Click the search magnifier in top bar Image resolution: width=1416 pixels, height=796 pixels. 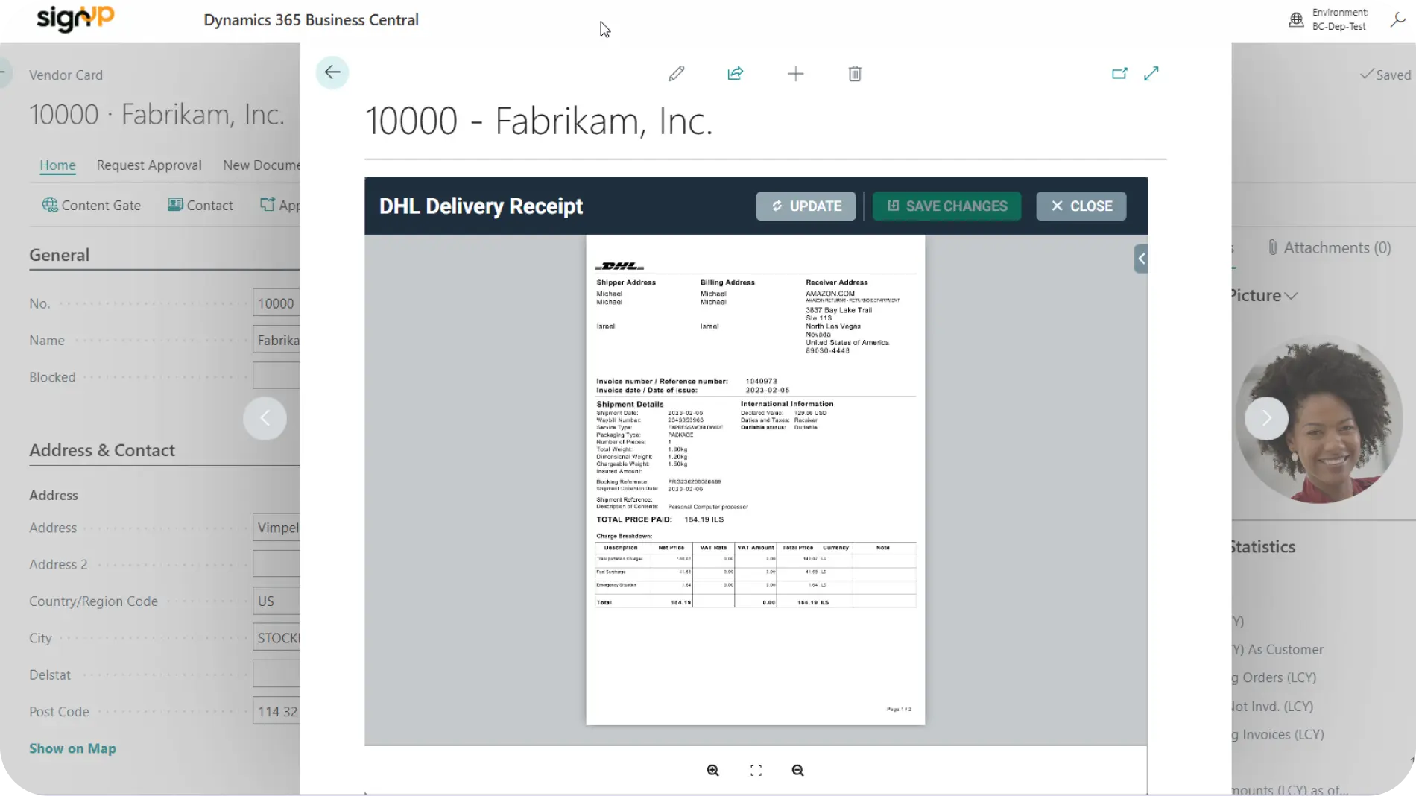pos(1397,20)
